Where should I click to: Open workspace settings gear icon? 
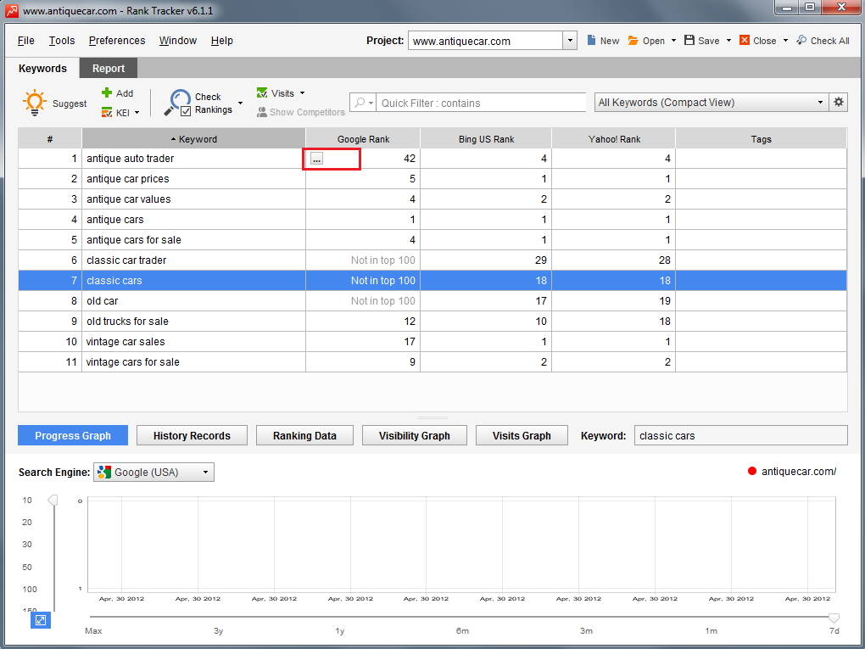pyautogui.click(x=839, y=102)
